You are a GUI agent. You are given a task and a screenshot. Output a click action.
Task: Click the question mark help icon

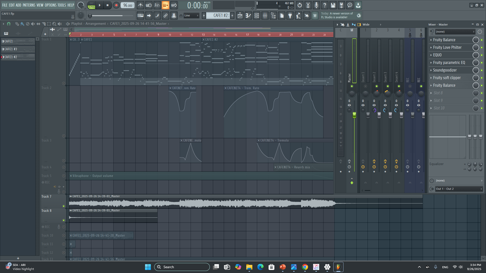[325, 5]
